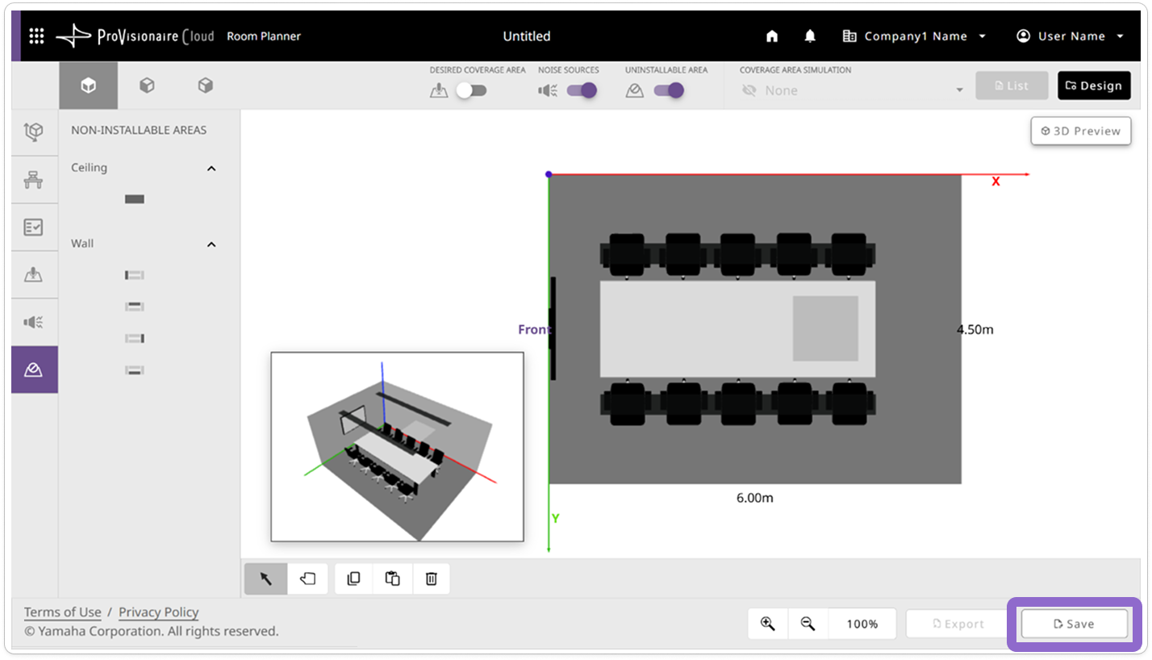This screenshot has width=1152, height=660.
Task: Click the Export button
Action: coord(958,624)
